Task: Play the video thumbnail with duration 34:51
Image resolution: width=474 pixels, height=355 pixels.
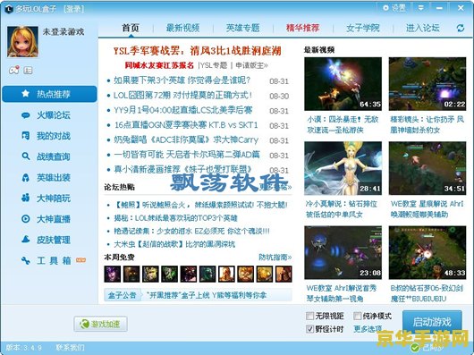Action: coord(427,168)
